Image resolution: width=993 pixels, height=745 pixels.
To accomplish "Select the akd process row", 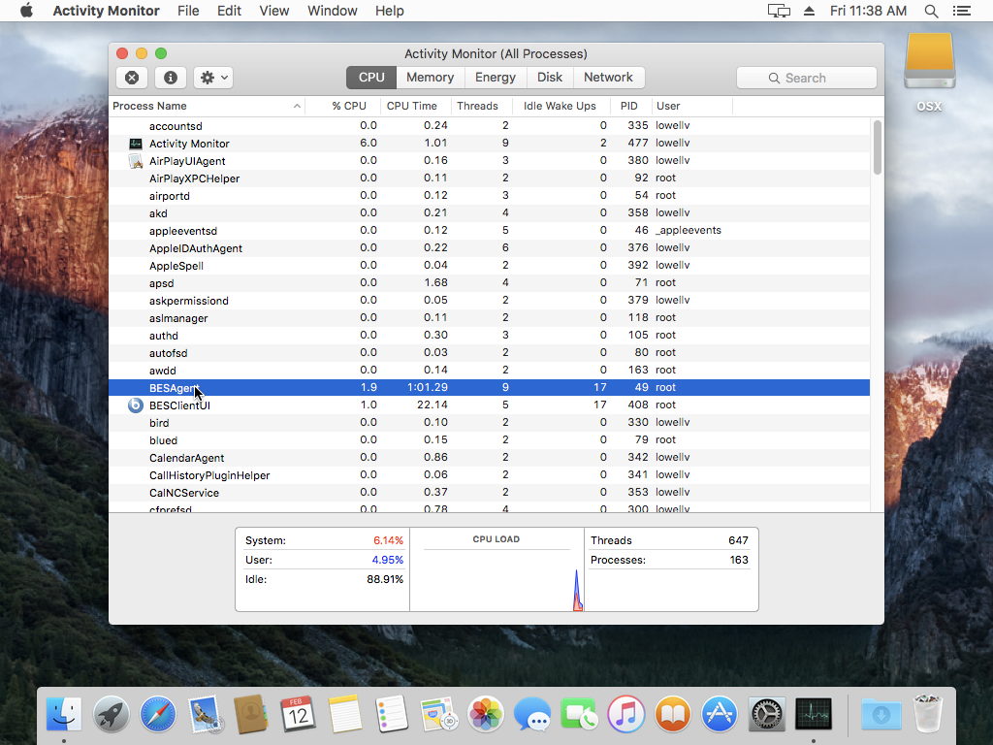I will tap(489, 212).
